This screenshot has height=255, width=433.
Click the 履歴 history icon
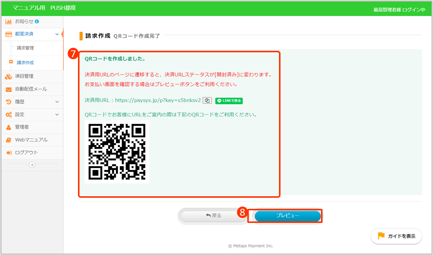(8, 102)
